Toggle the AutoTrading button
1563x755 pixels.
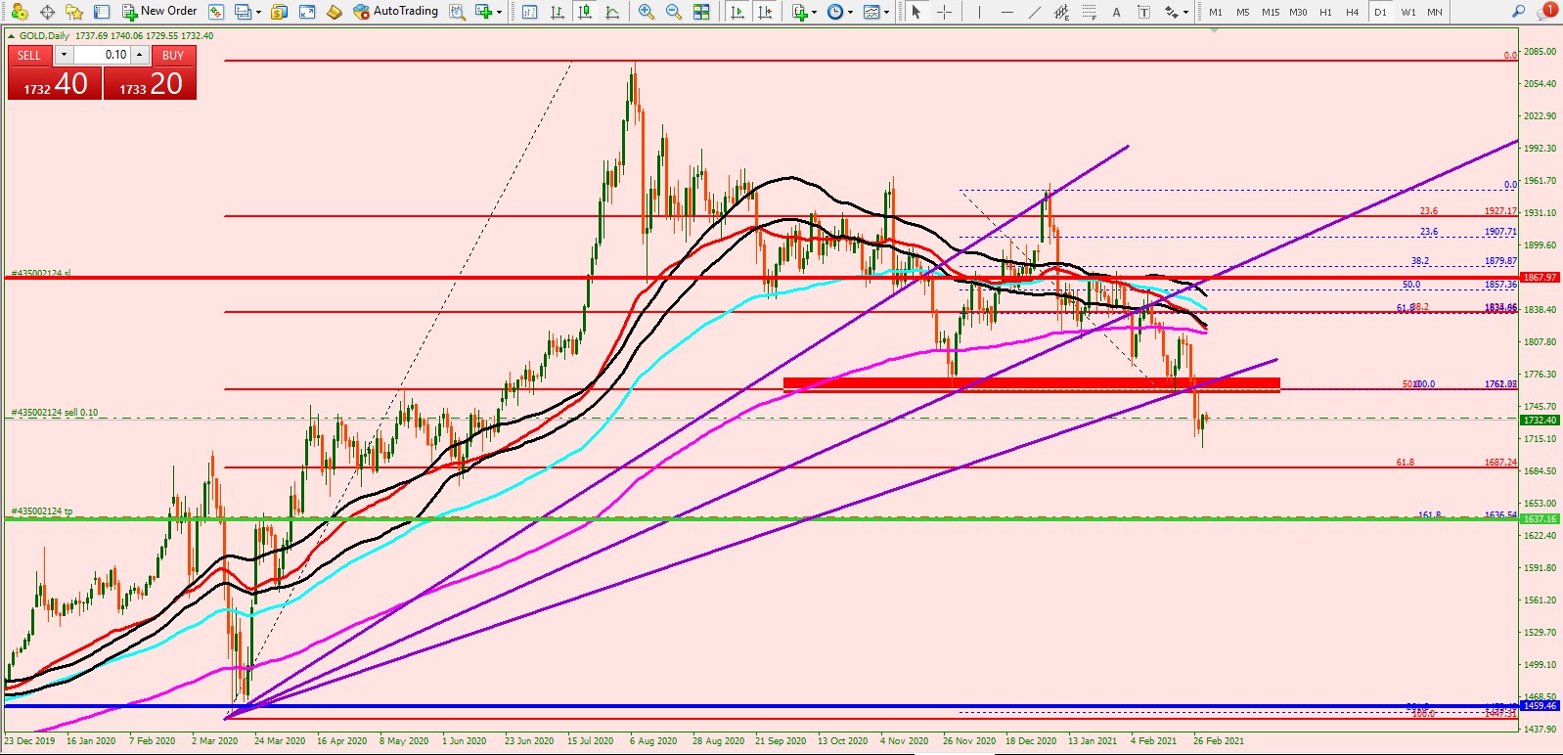[x=396, y=12]
